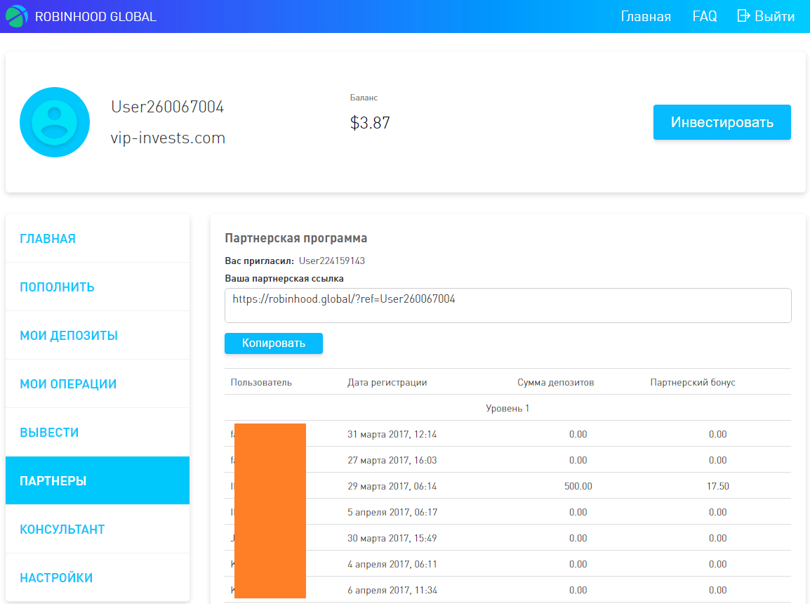Click the partner referral link field
This screenshot has width=810, height=604.
tap(507, 306)
